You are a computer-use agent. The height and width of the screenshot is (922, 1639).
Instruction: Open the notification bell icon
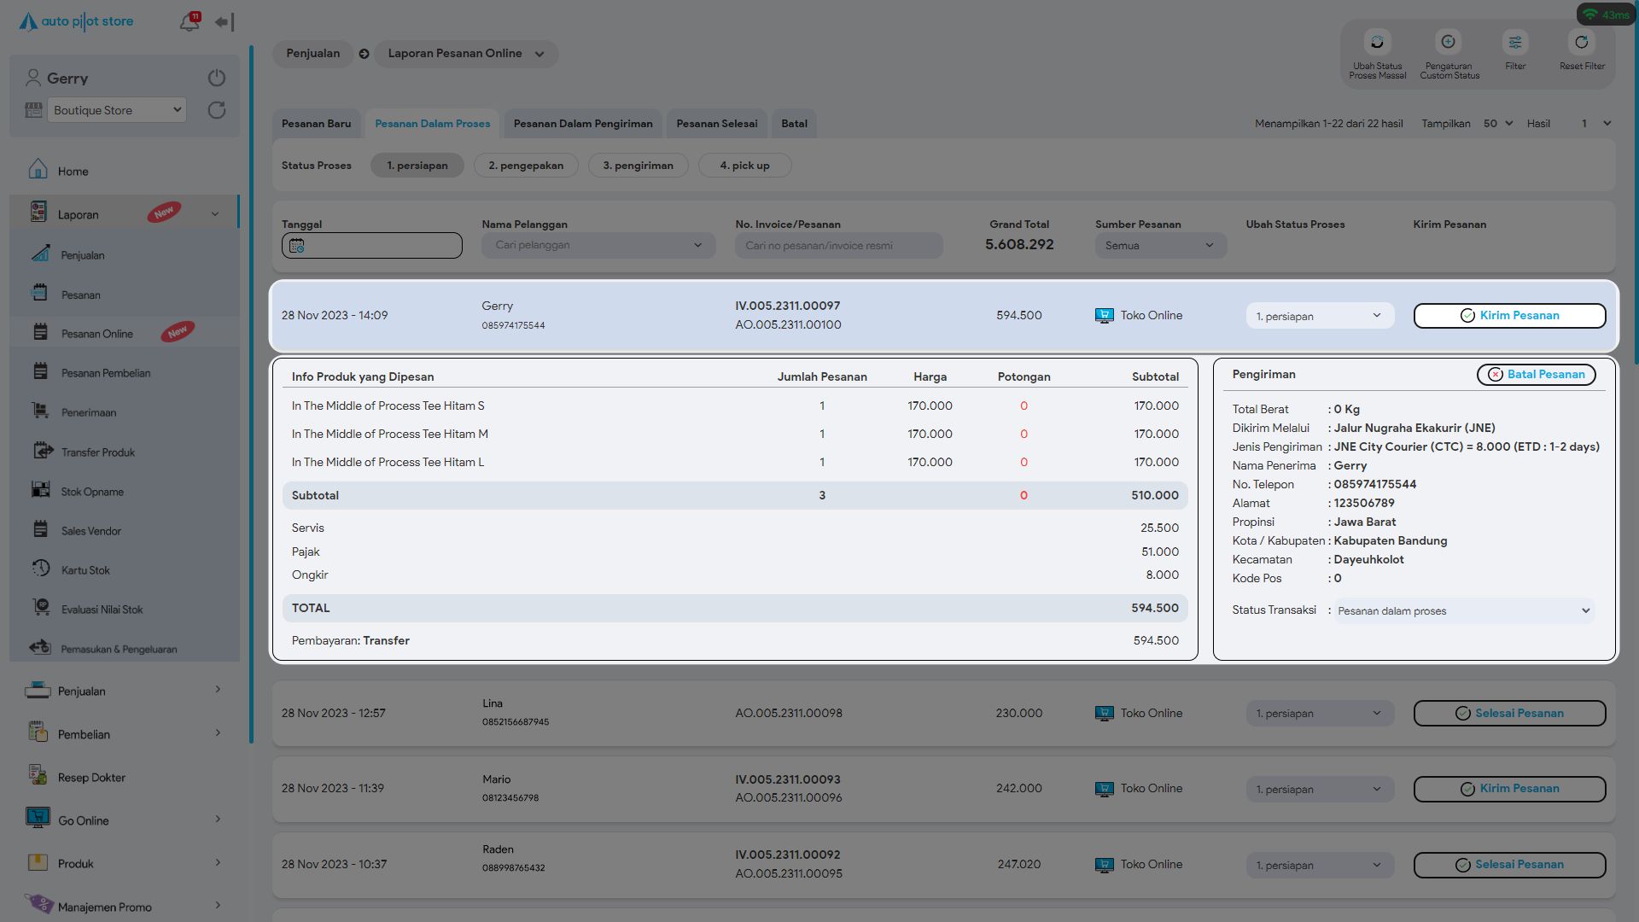click(x=189, y=22)
